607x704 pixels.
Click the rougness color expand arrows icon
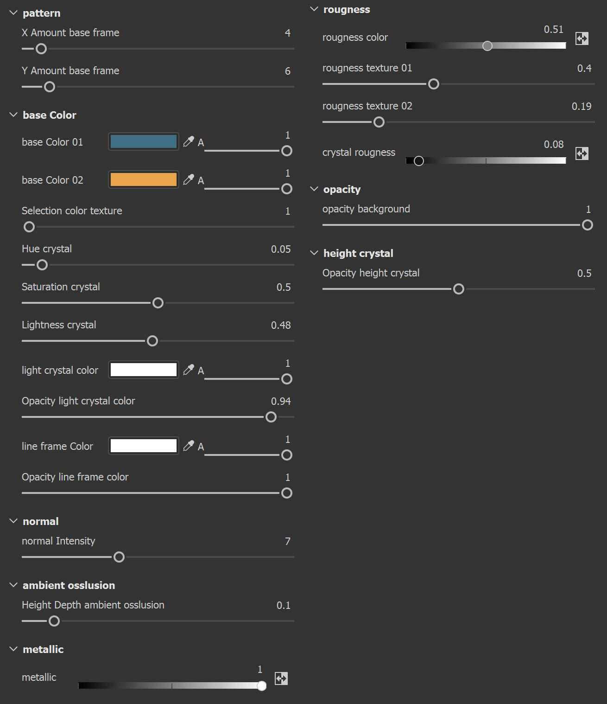click(582, 38)
